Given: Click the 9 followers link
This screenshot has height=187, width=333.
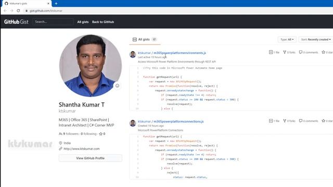Looking at the screenshot, I should coord(69,134).
